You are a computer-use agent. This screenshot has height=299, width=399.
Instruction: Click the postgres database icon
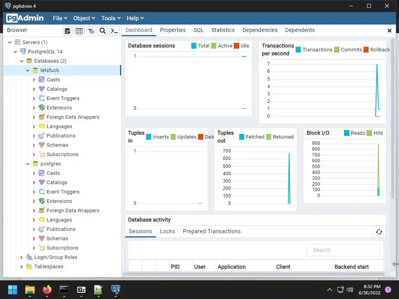(x=35, y=164)
